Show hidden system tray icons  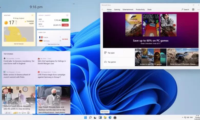point(183,117)
